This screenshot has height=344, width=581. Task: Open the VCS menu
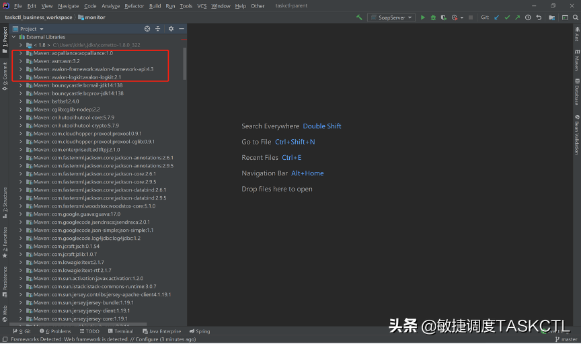pyautogui.click(x=202, y=6)
